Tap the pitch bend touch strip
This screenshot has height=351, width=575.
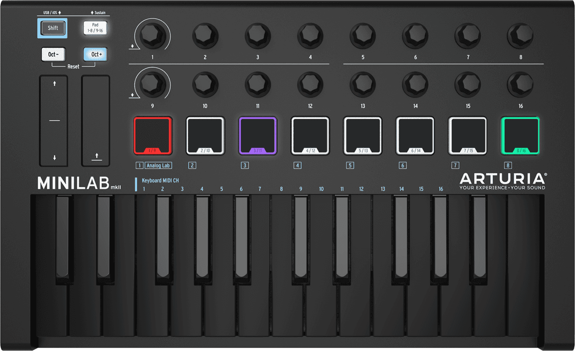pyautogui.click(x=53, y=120)
